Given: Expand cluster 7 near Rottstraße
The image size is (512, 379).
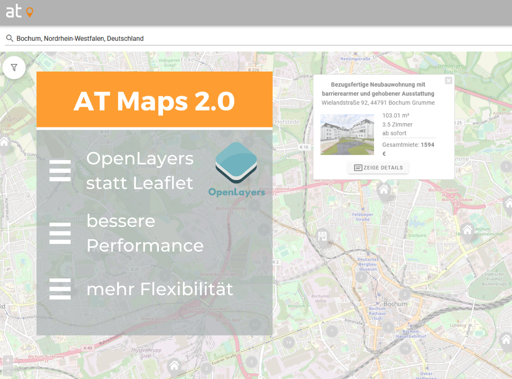Looking at the screenshot, I should click(x=332, y=331).
